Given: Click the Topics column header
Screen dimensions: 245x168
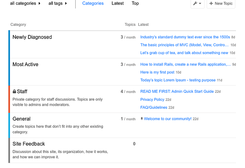Looking at the screenshot, I should pos(130,25).
